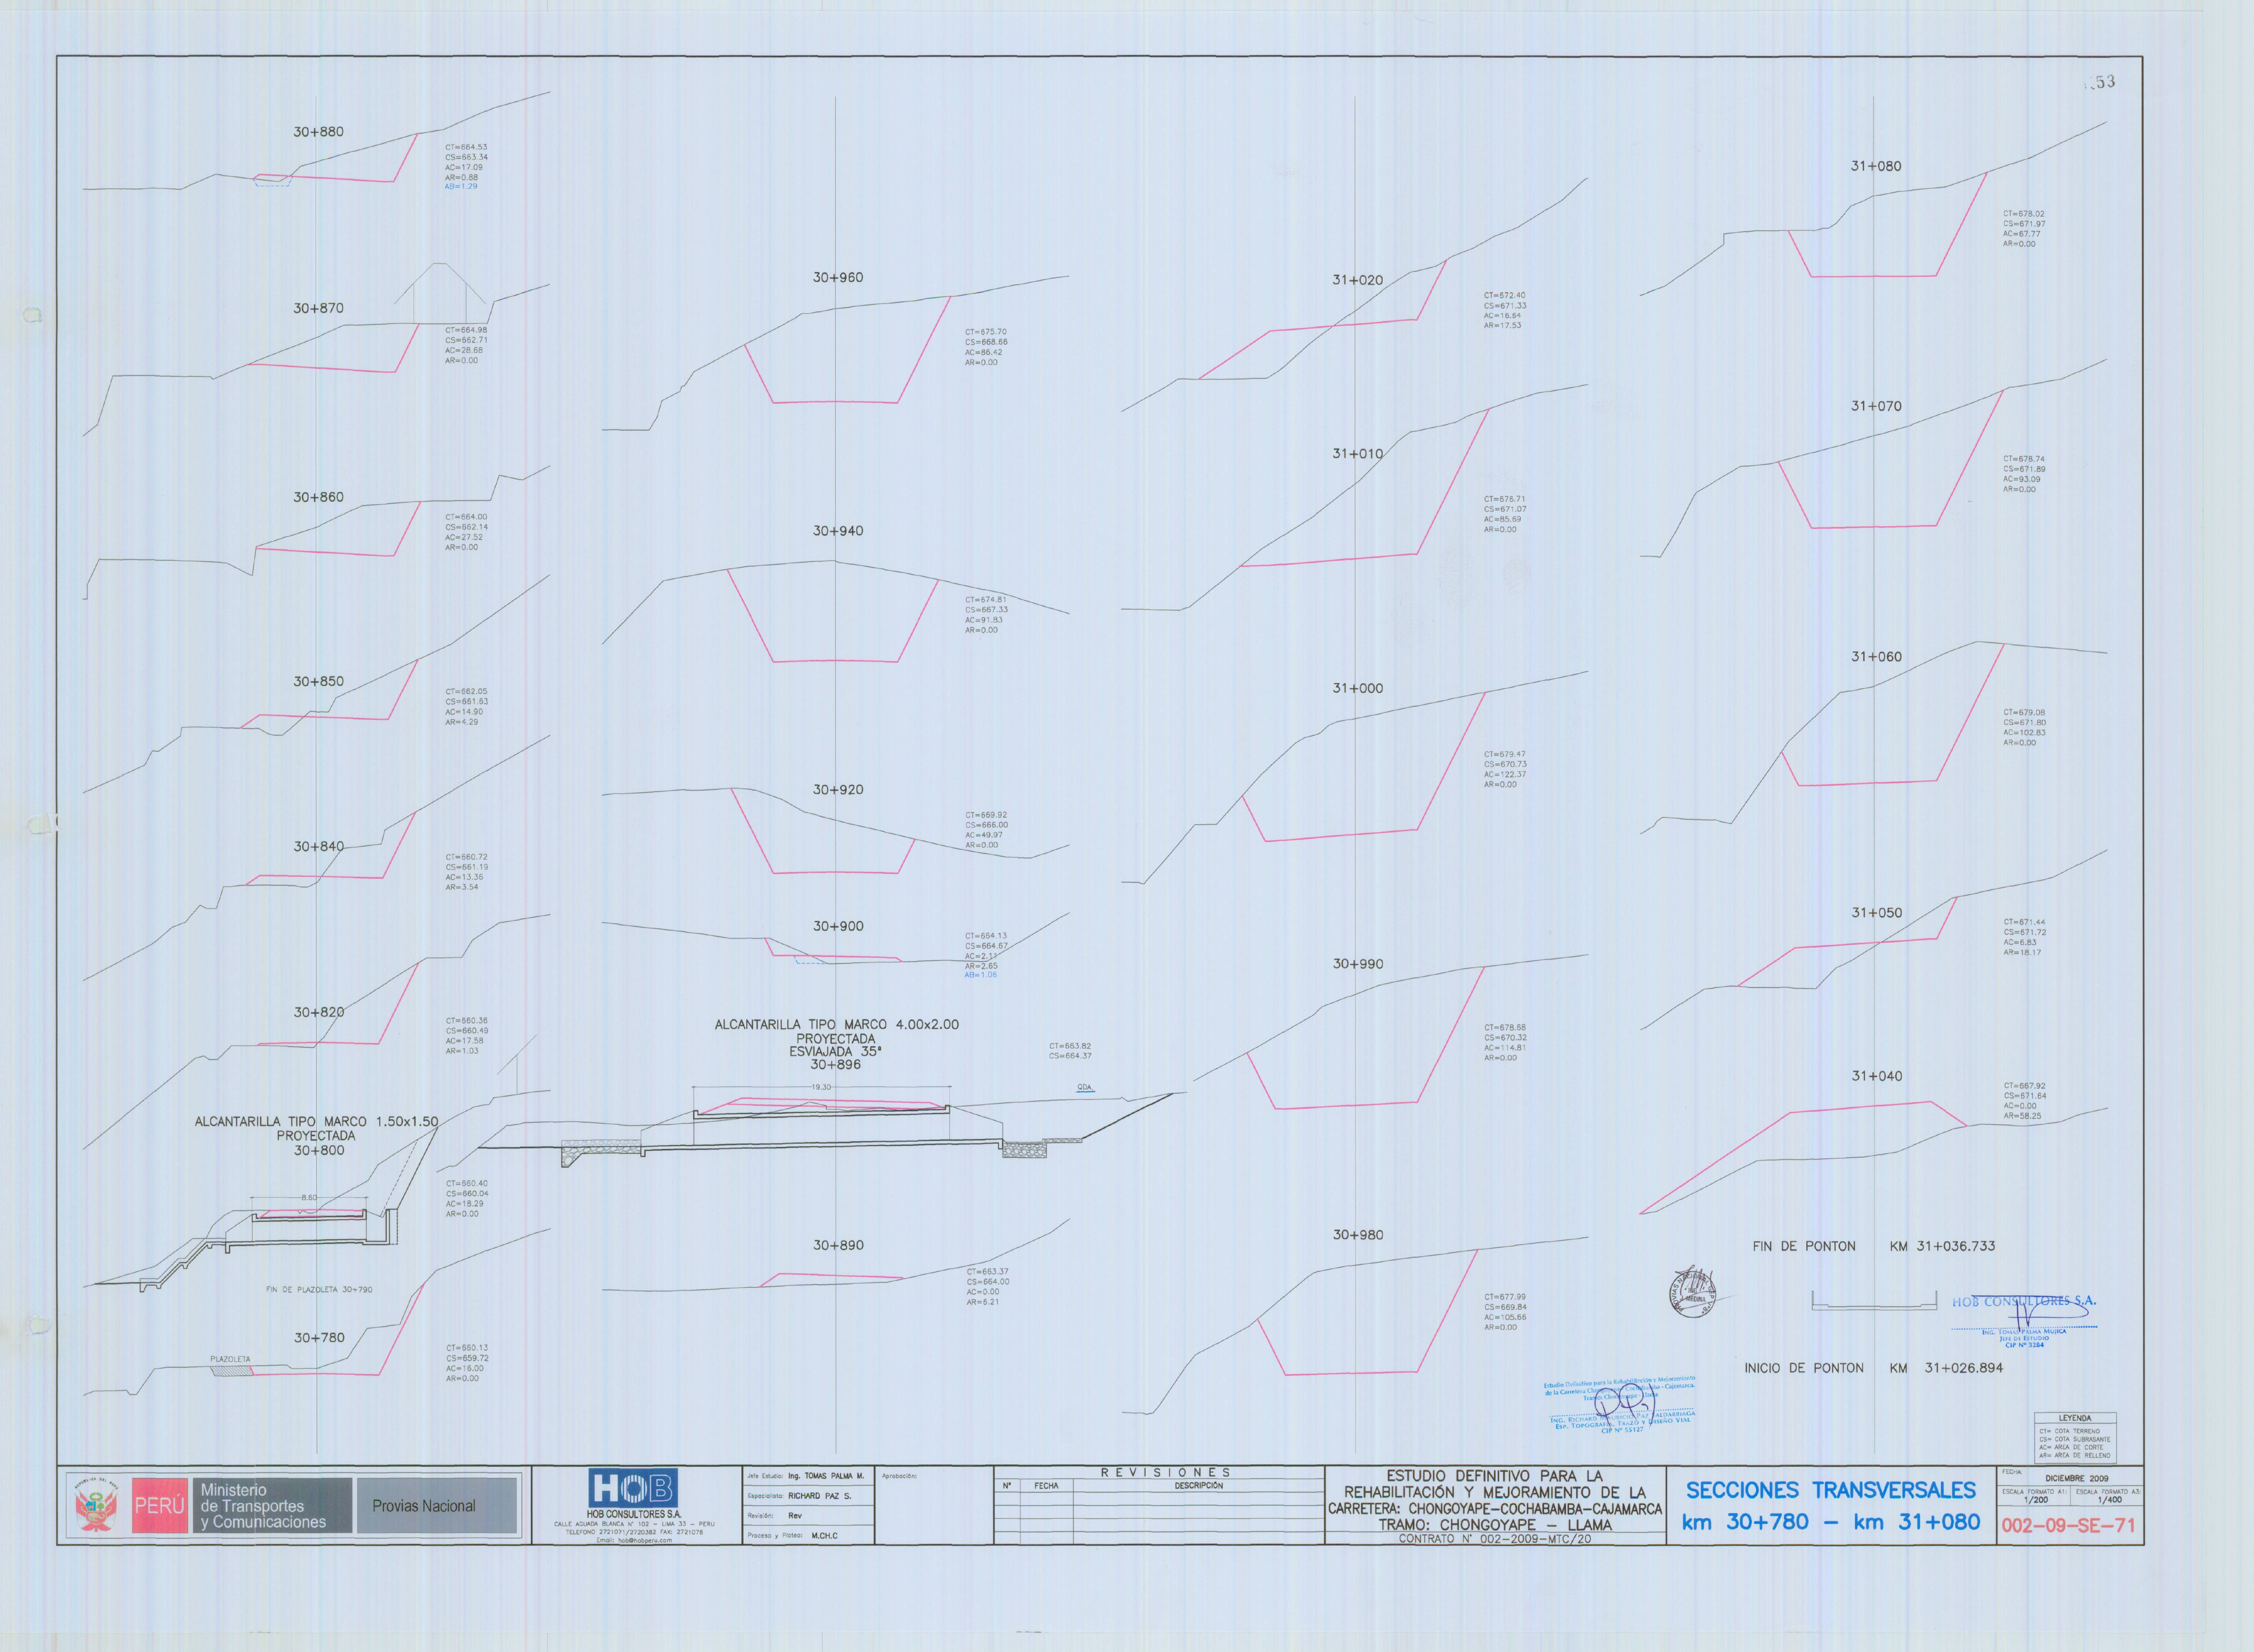
Task: Click the section label 30+840
Action: coord(318,846)
